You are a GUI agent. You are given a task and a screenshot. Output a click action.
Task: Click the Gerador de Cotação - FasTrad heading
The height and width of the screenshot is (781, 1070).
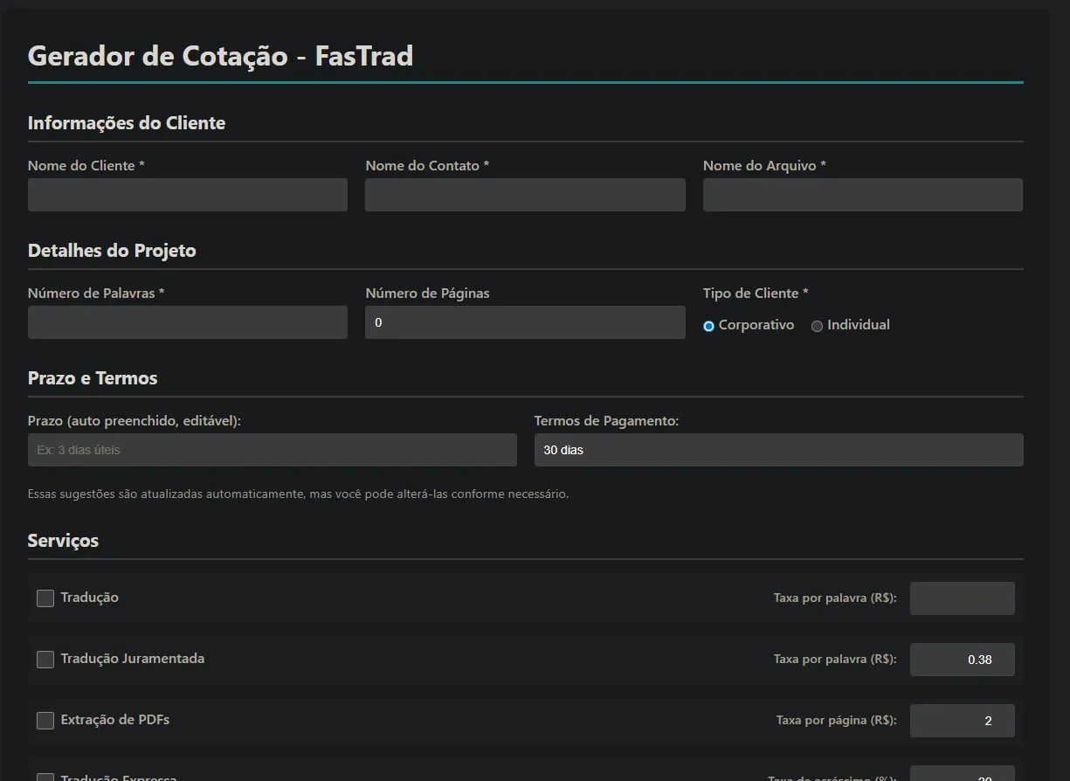(x=221, y=56)
